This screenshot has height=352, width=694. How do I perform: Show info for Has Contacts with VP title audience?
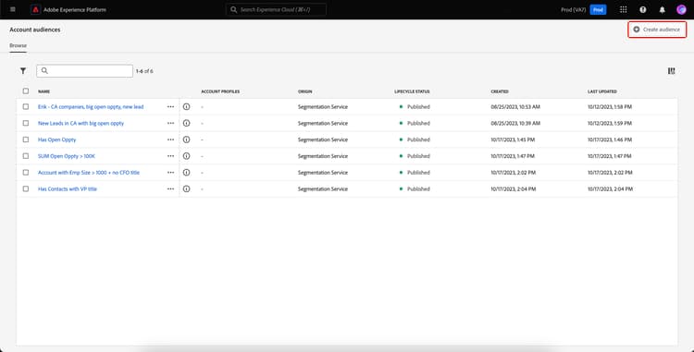click(186, 189)
